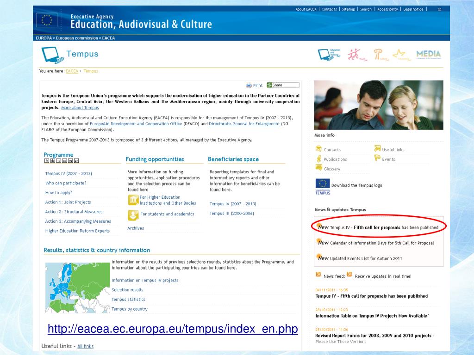474x355 pixels.
Task: Open Directorate-General for Enlargement link
Action: click(244, 124)
